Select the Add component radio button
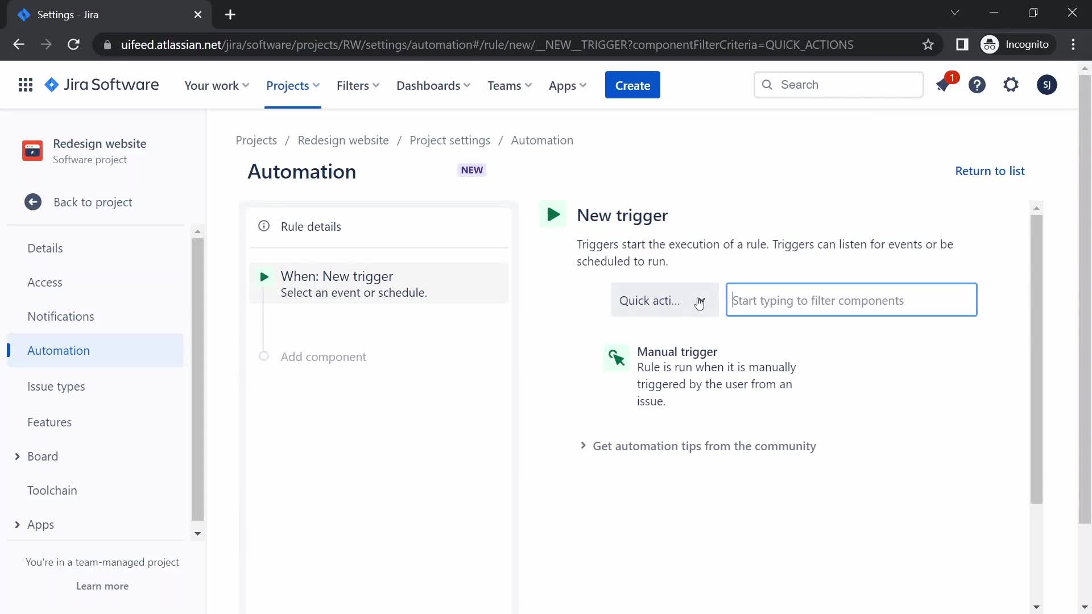The image size is (1092, 614). 264,356
